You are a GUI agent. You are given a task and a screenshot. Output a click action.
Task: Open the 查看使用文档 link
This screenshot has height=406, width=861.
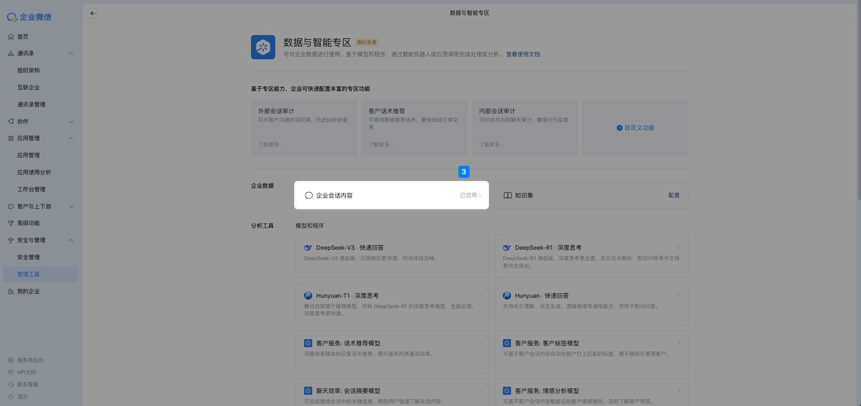pyautogui.click(x=522, y=54)
